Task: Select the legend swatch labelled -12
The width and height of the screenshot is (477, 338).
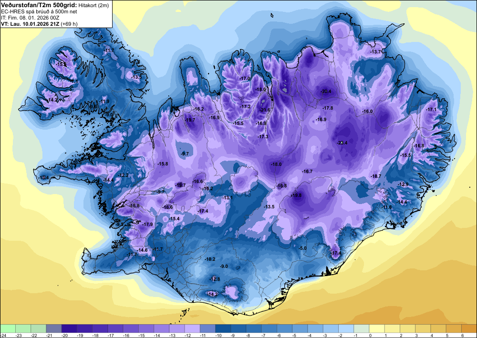Action: (x=192, y=328)
